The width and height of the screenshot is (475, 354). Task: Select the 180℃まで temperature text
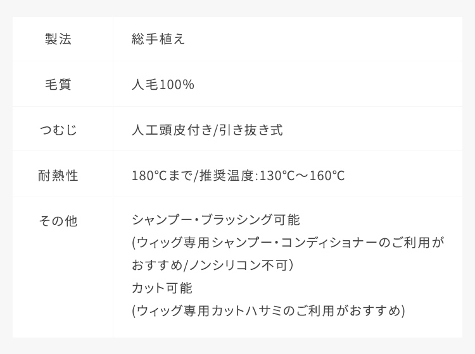coord(162,175)
